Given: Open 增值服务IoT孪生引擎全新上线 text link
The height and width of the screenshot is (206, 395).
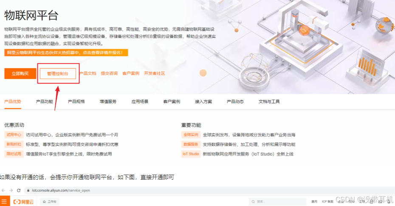Looking at the screenshot, I should pyautogui.click(x=69, y=154).
